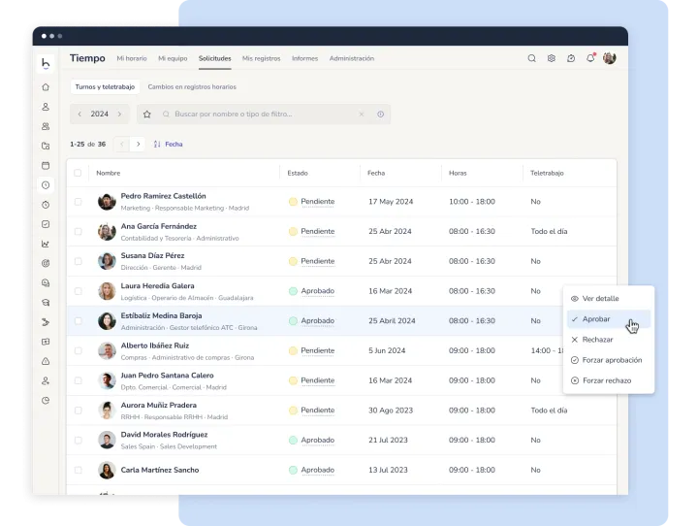The image size is (698, 526).
Task: Switch to the Mis registros tab
Action: [261, 58]
